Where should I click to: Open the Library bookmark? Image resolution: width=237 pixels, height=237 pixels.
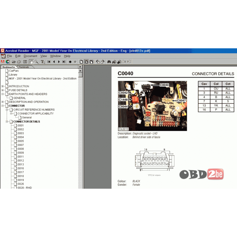click(13, 75)
